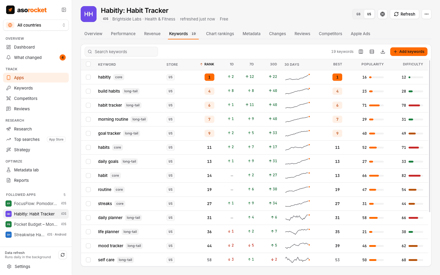The height and width of the screenshot is (275, 440).
Task: Open the globe country selector icon
Action: (x=383, y=14)
